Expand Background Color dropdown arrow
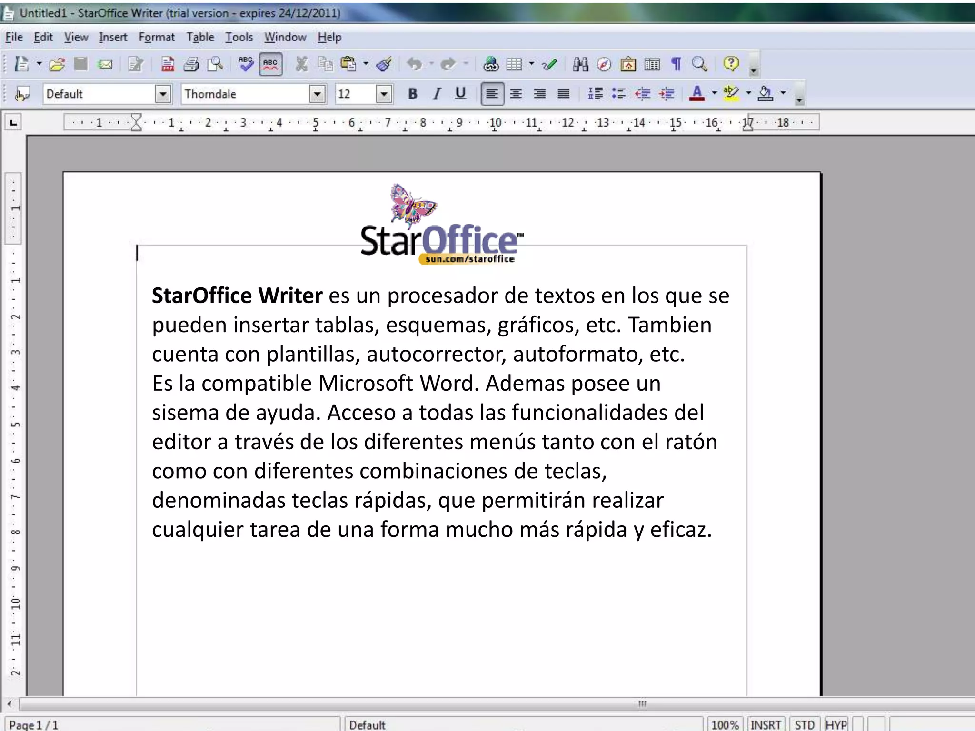The image size is (975, 731). 783,93
